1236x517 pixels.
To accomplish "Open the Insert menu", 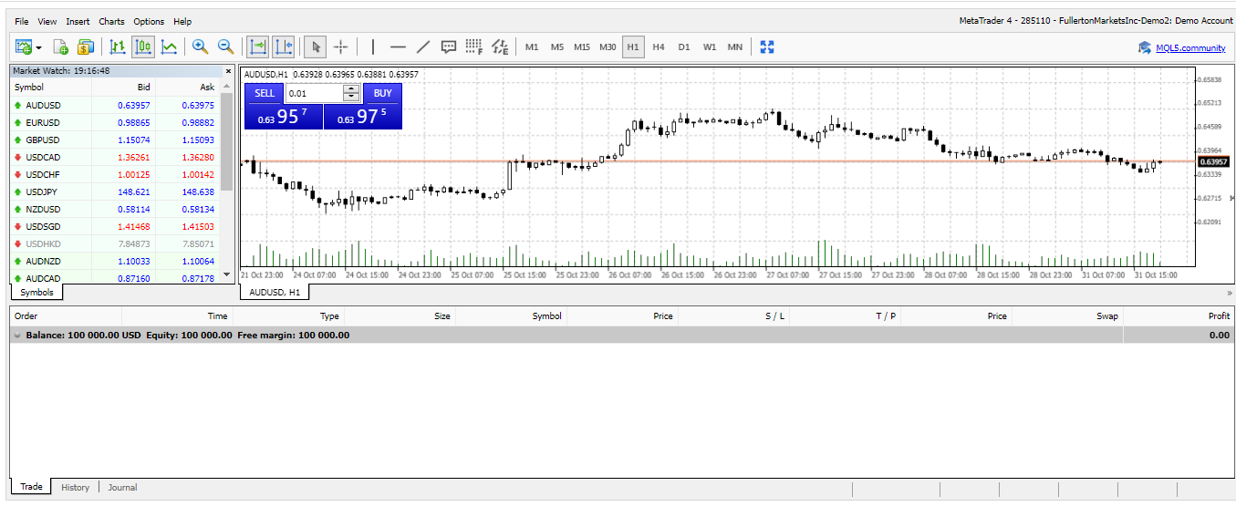I will pos(78,21).
